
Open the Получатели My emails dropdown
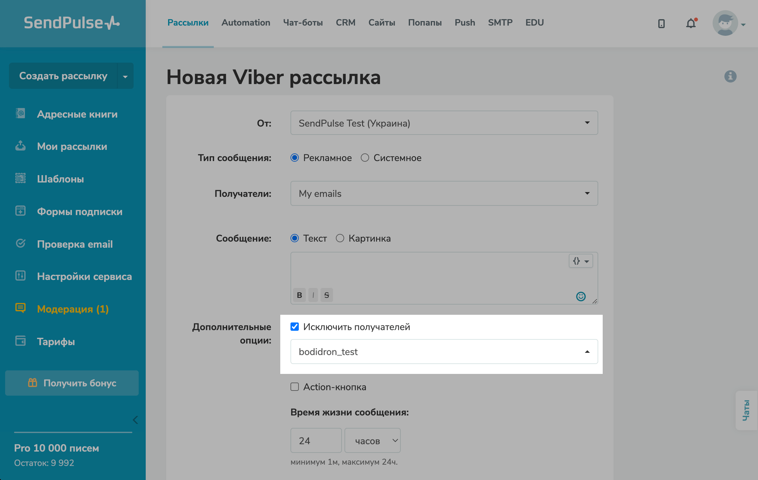click(x=444, y=193)
